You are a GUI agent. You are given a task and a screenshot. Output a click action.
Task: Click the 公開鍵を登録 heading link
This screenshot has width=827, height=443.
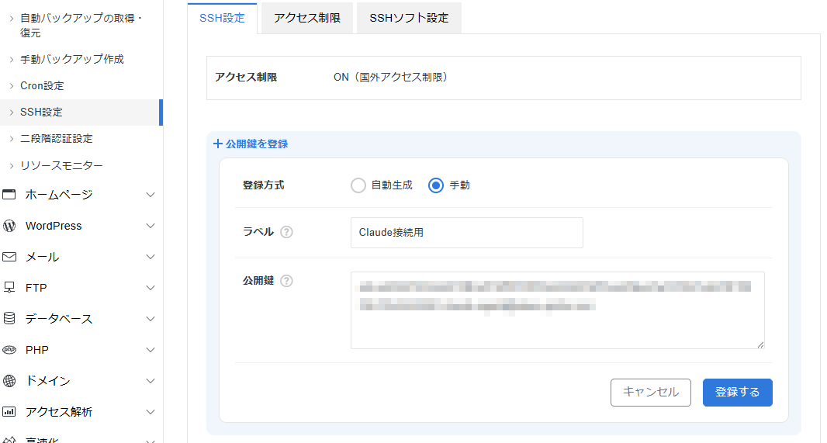click(x=257, y=144)
